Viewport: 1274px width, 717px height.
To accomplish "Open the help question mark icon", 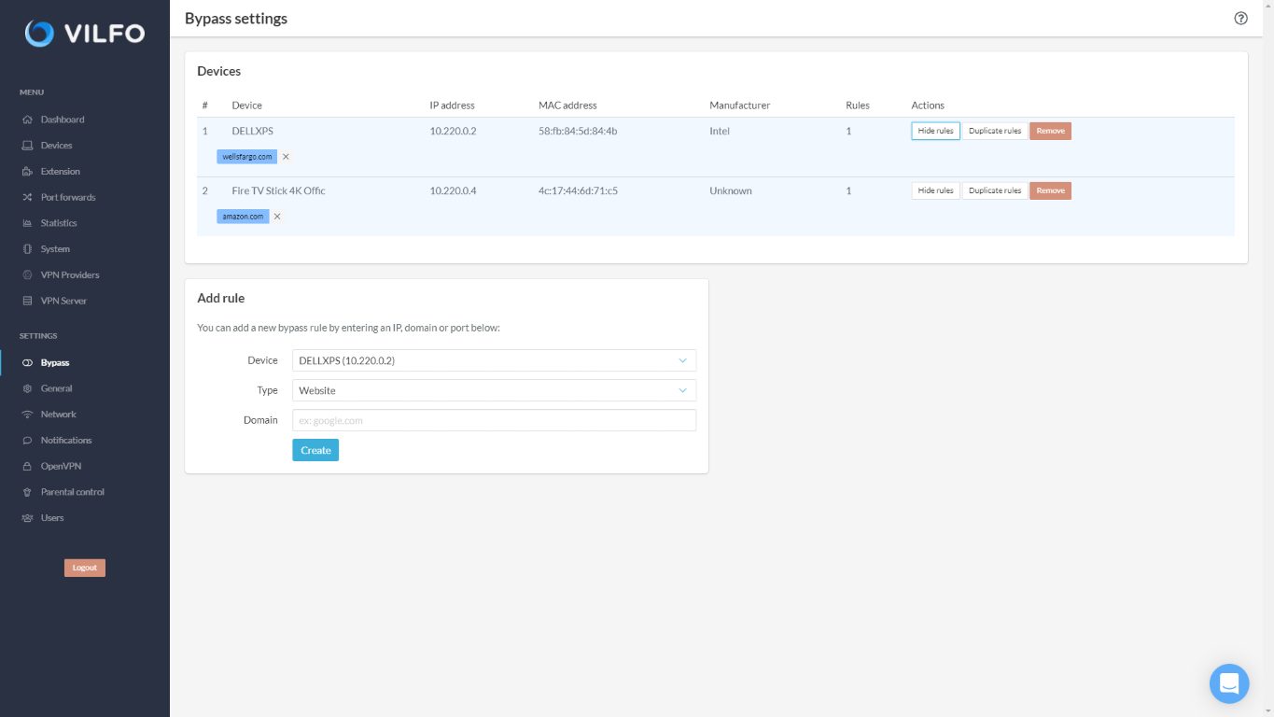I will click(1240, 18).
